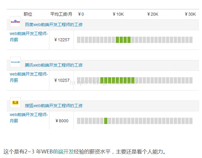The height and width of the screenshot is (158, 202).
Task: Click the 职位 column header
Action: click(28, 14)
